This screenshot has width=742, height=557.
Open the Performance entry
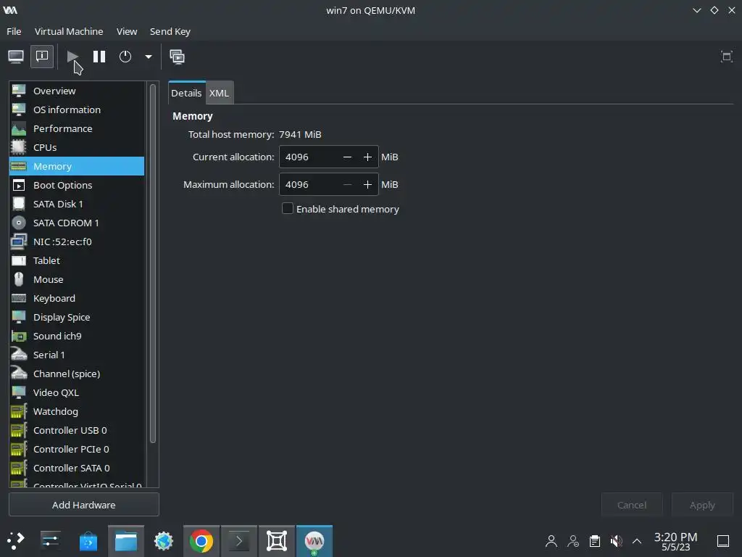point(77,129)
